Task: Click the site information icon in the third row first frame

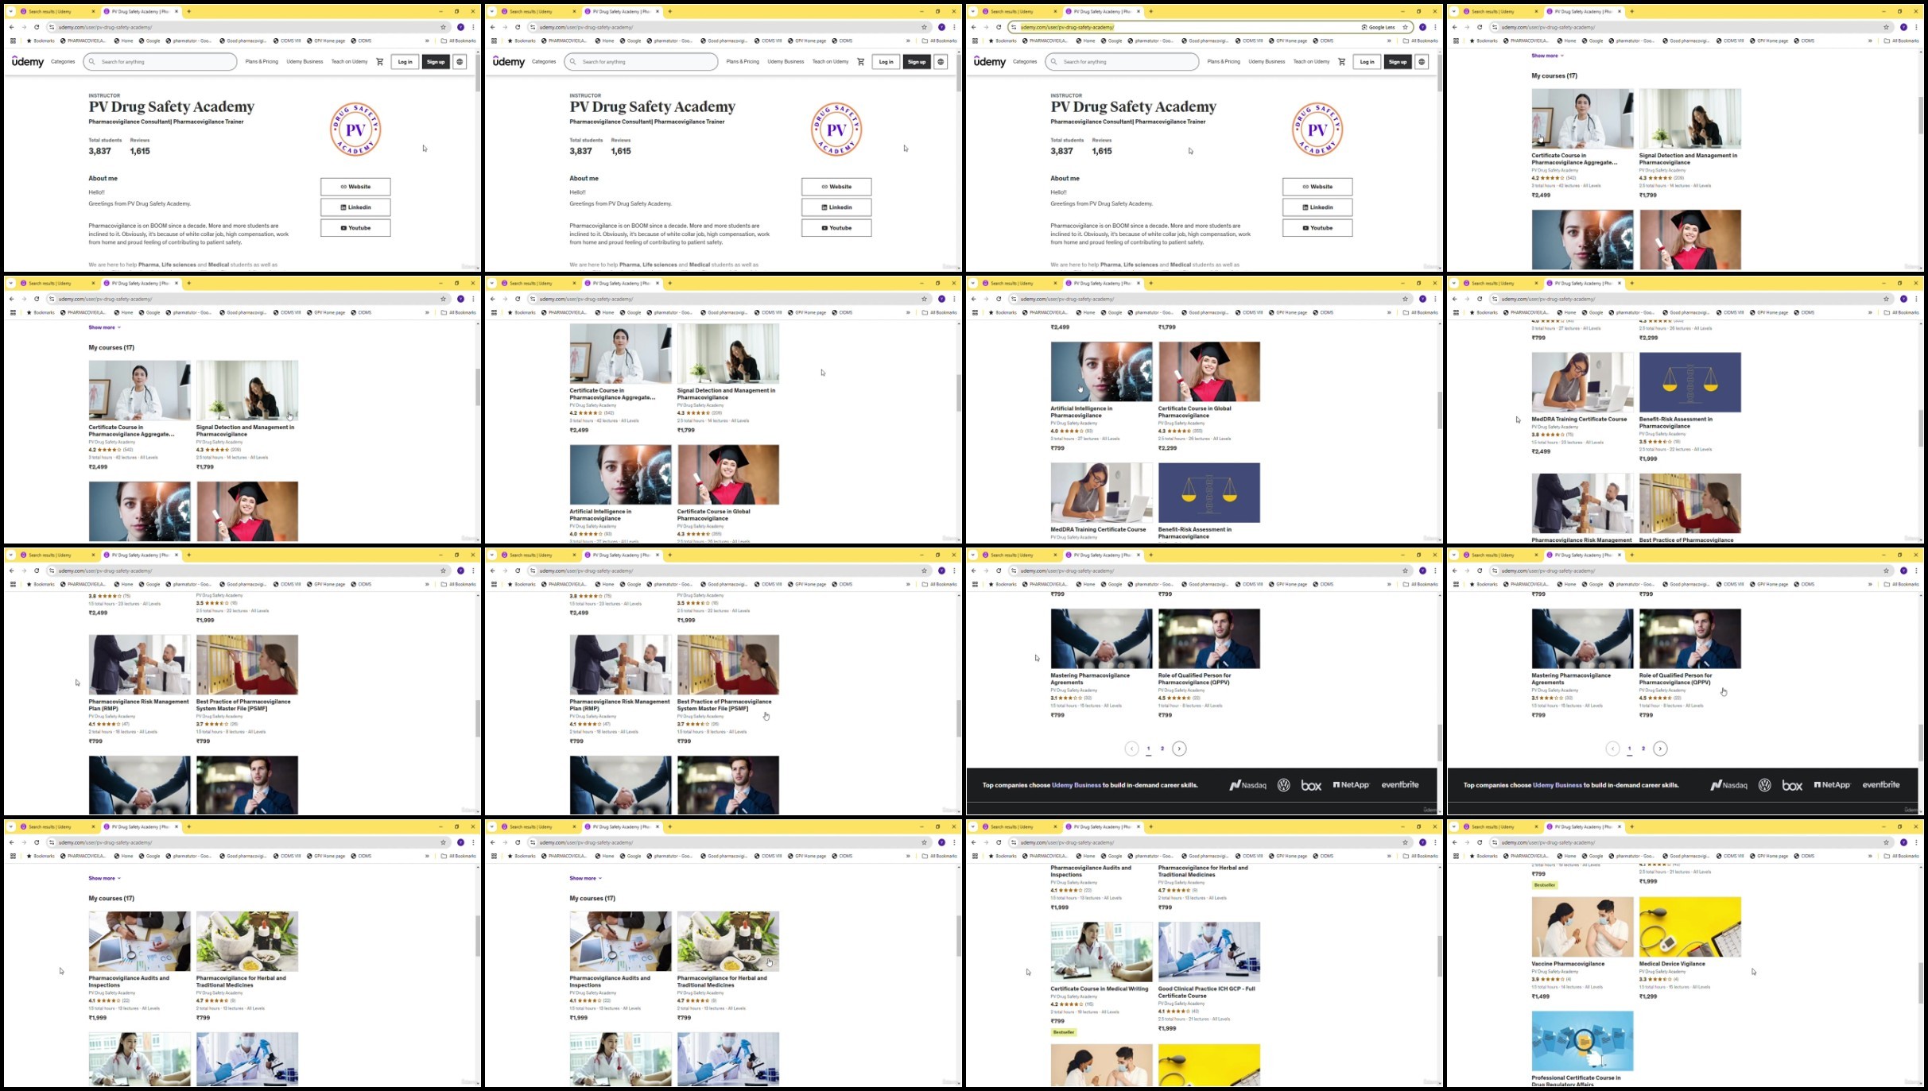Action: tap(52, 571)
